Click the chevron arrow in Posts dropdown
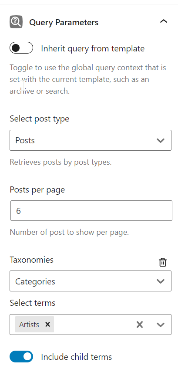178x372 pixels. tap(161, 140)
